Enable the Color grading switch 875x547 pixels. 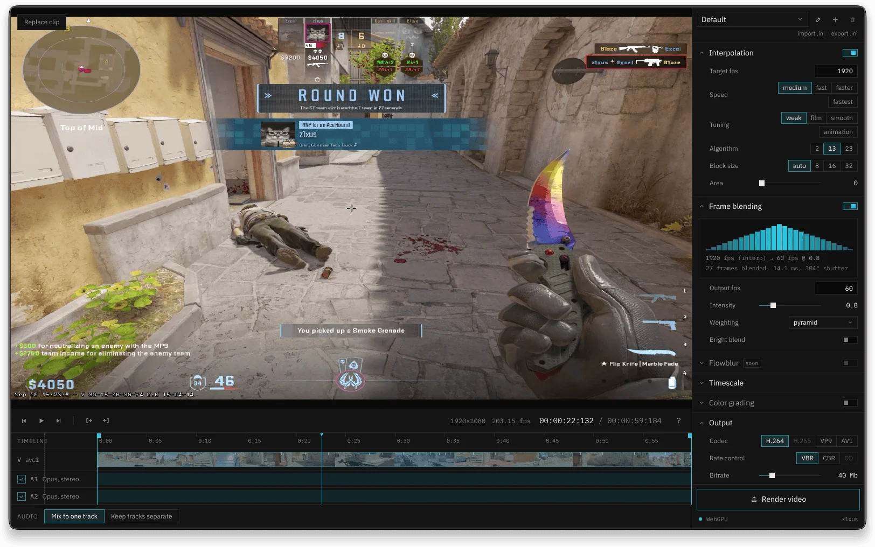point(850,403)
